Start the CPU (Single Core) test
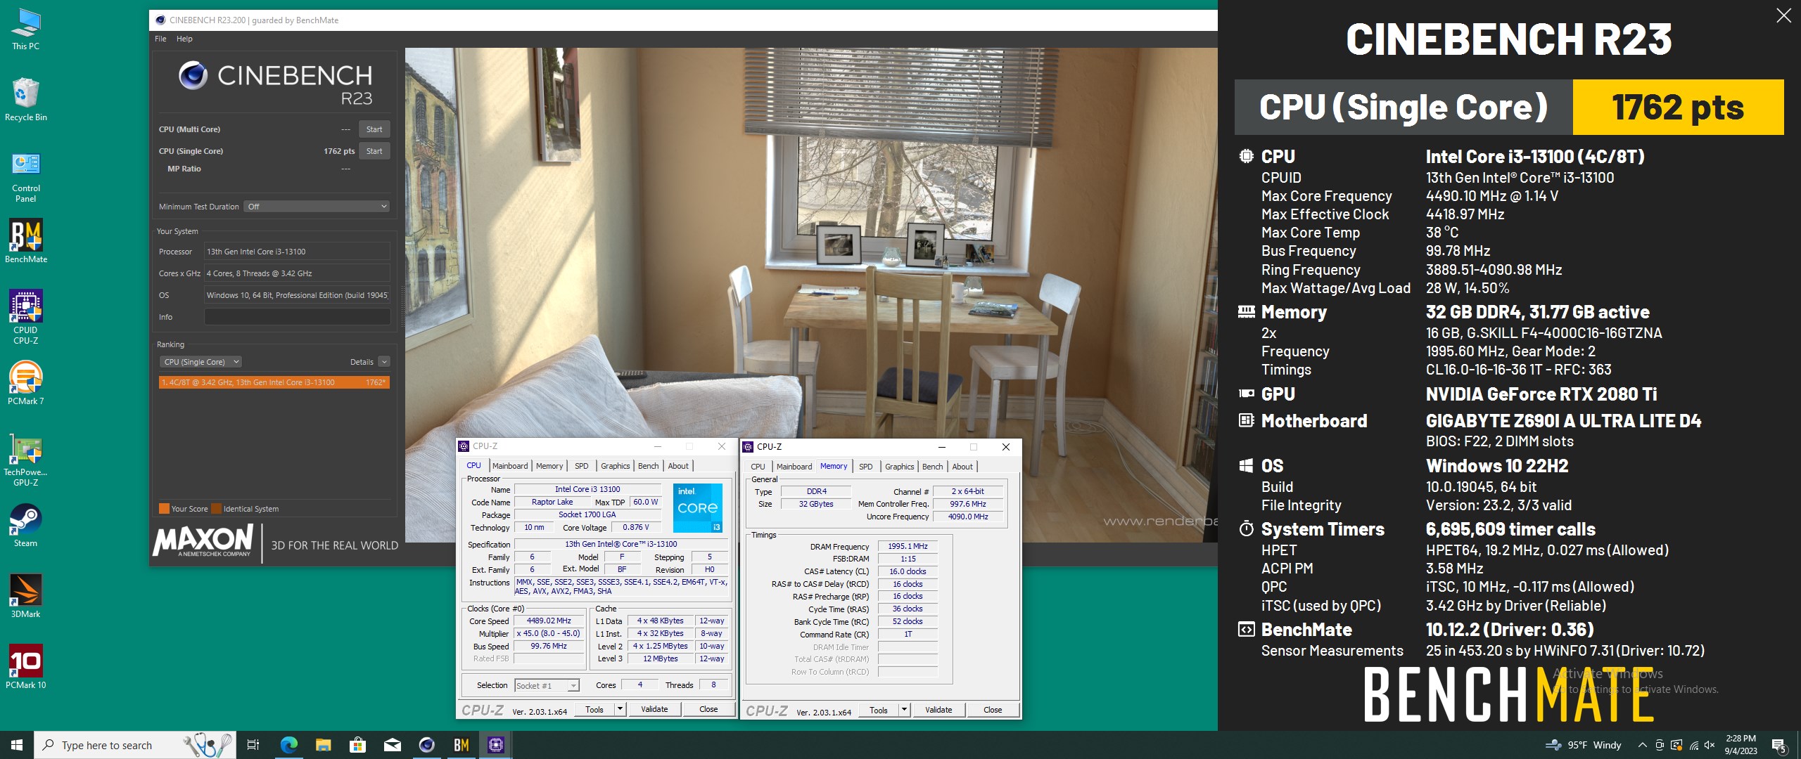Viewport: 1801px width, 759px height. pos(374,151)
